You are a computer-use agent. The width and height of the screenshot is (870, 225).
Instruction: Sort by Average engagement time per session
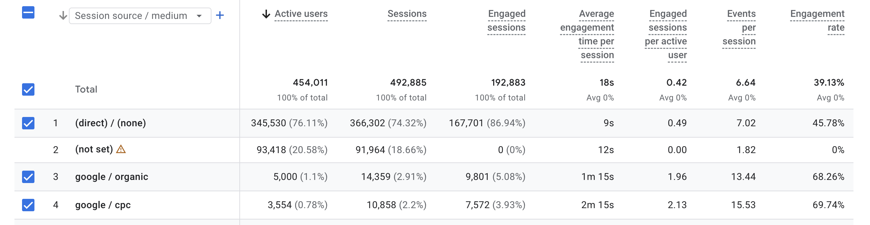click(x=587, y=34)
